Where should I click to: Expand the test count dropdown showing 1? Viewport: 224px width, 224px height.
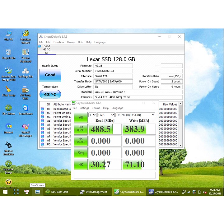click(92, 115)
